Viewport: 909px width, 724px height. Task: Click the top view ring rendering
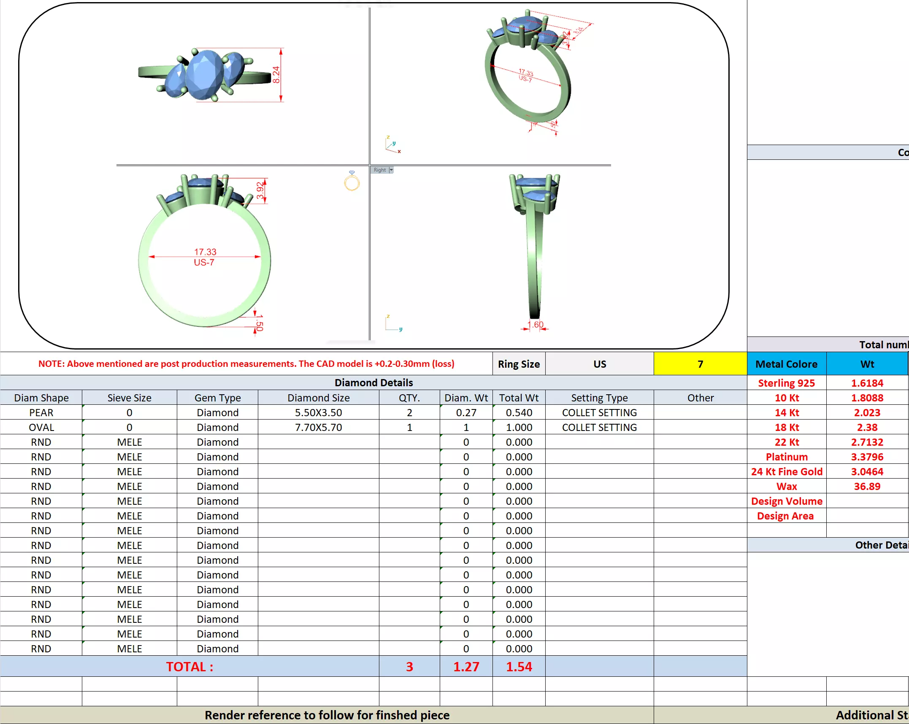coord(205,75)
